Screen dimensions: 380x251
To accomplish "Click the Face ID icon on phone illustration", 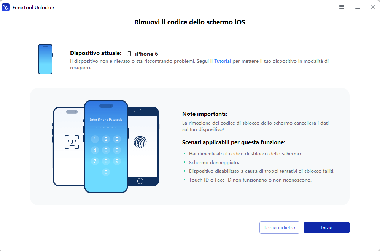I will click(72, 142).
